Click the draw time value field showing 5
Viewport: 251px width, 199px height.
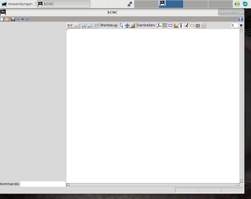pyautogui.click(x=235, y=26)
